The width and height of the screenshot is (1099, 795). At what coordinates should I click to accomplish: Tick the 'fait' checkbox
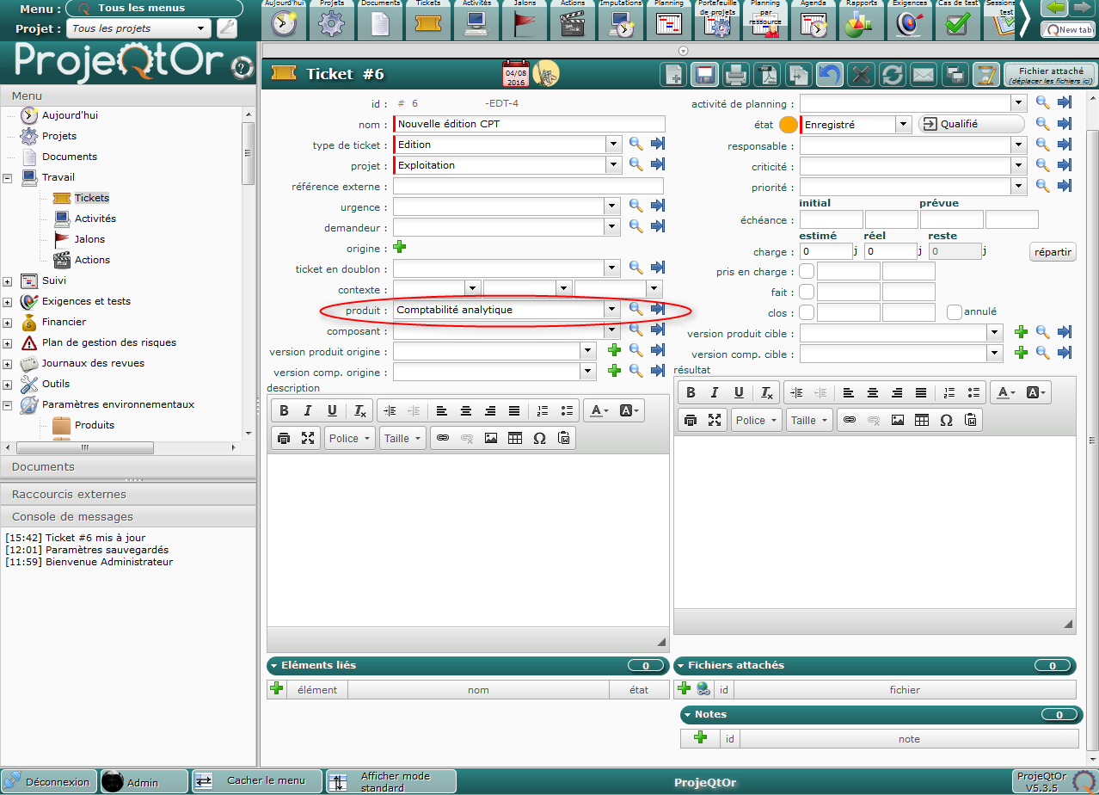pos(807,293)
